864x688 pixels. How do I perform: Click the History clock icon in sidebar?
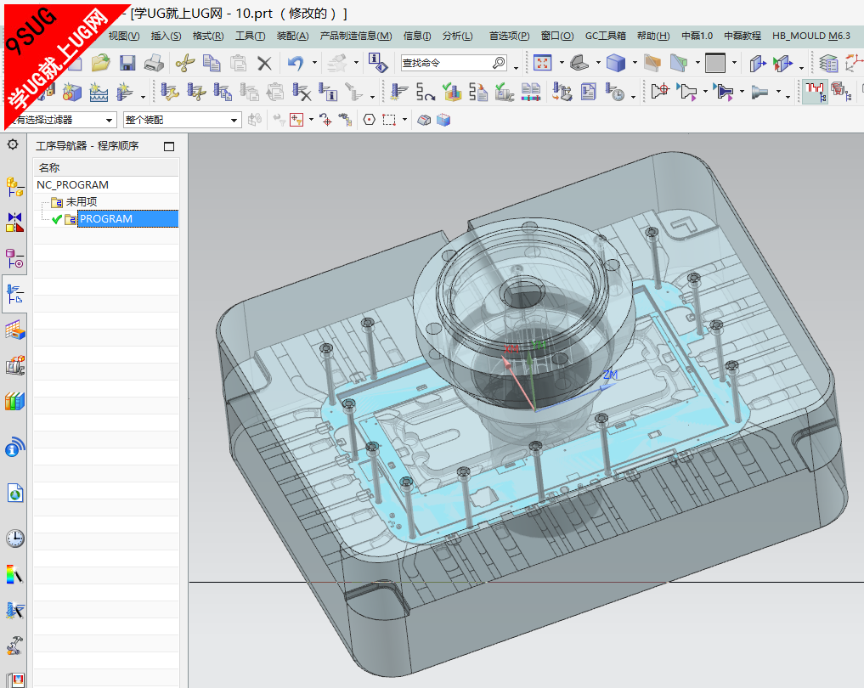click(15, 539)
